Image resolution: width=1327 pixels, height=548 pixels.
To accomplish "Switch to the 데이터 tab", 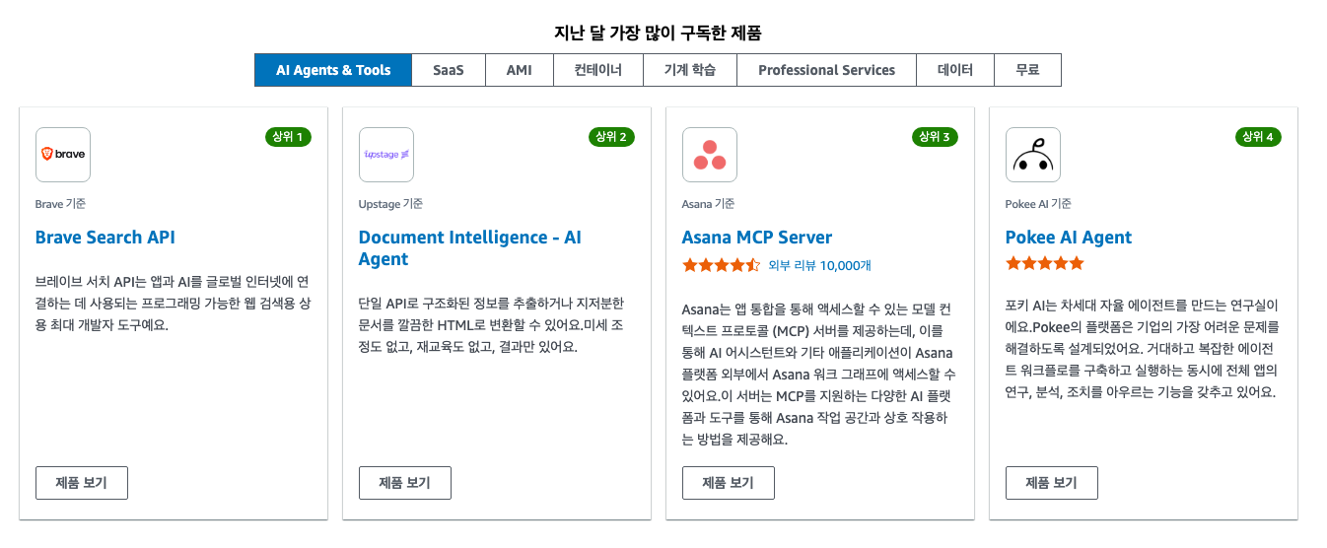I will [x=954, y=70].
